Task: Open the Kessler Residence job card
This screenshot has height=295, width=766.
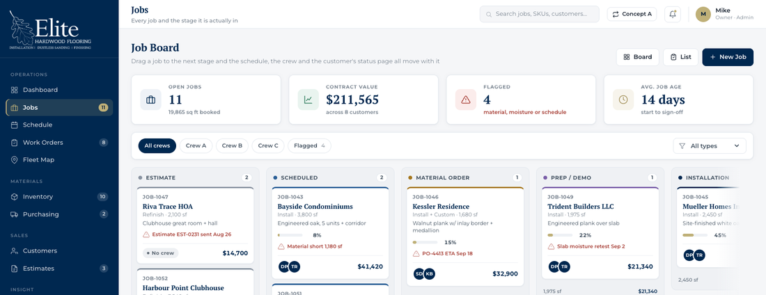Action: tap(465, 236)
